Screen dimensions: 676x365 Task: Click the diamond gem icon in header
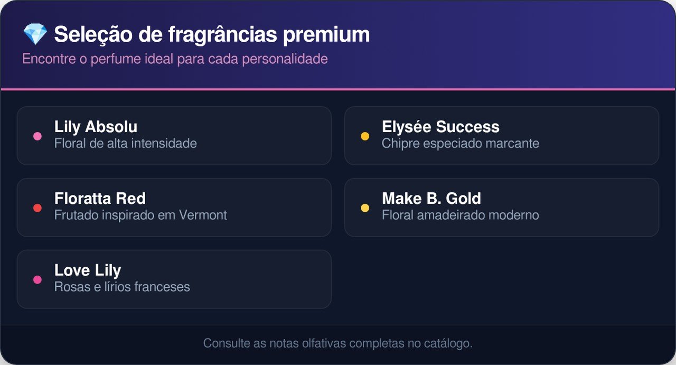point(35,35)
